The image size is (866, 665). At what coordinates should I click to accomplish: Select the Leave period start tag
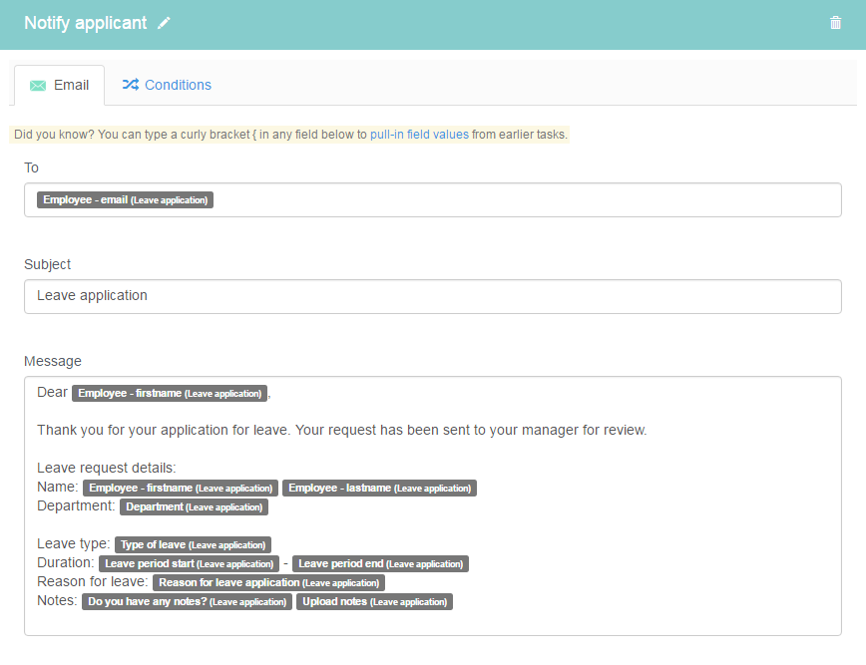189,563
